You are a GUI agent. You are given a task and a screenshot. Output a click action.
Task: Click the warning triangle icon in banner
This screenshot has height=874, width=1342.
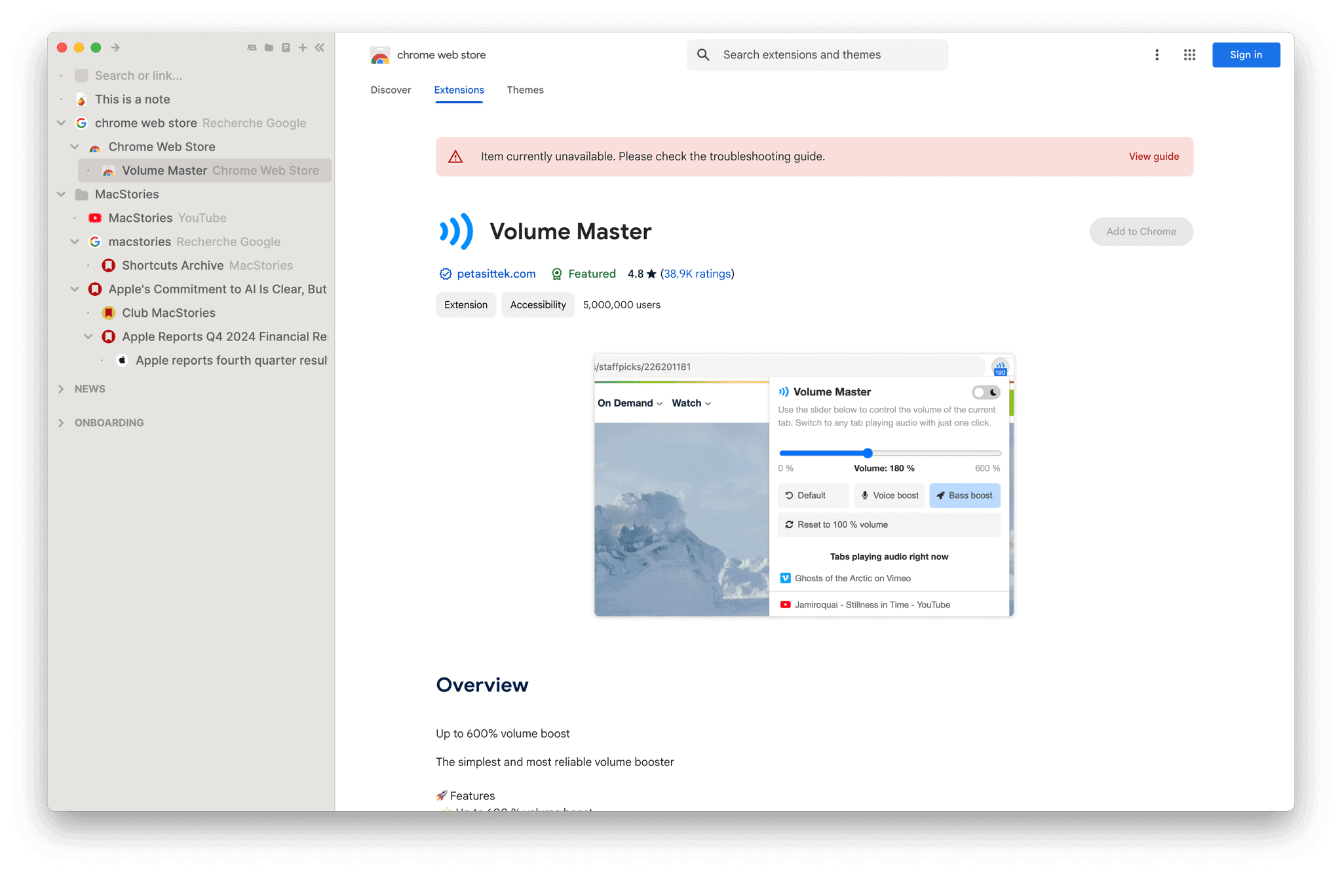(x=455, y=156)
